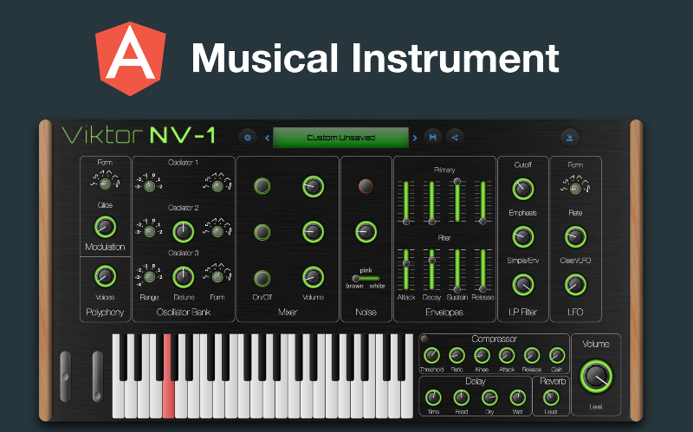693x432 pixels.
Task: Click the LP Filter Cutoff knob
Action: pyautogui.click(x=523, y=189)
